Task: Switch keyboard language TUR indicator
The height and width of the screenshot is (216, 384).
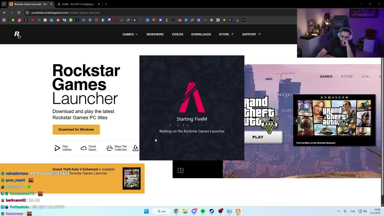Action: (352, 211)
